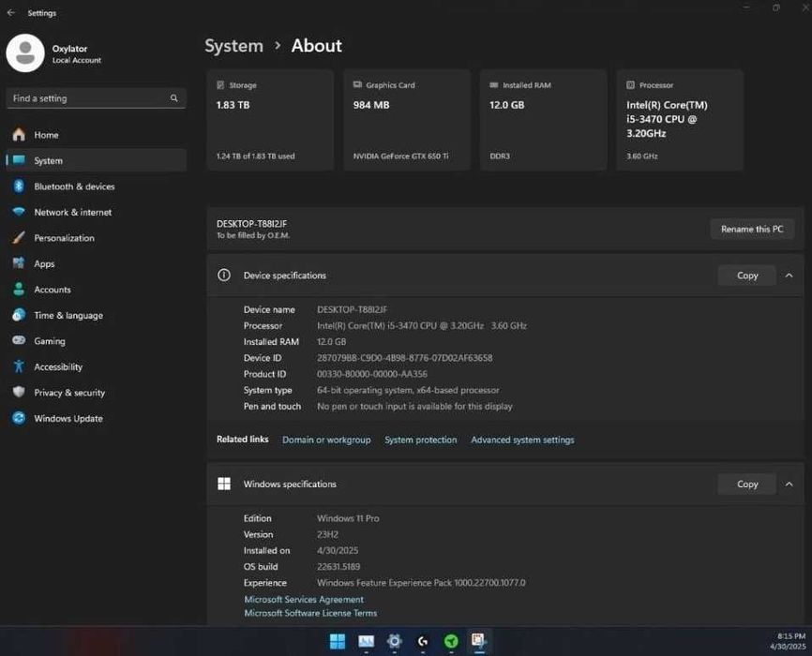Open Microsoft Software License Terms link

pos(310,613)
